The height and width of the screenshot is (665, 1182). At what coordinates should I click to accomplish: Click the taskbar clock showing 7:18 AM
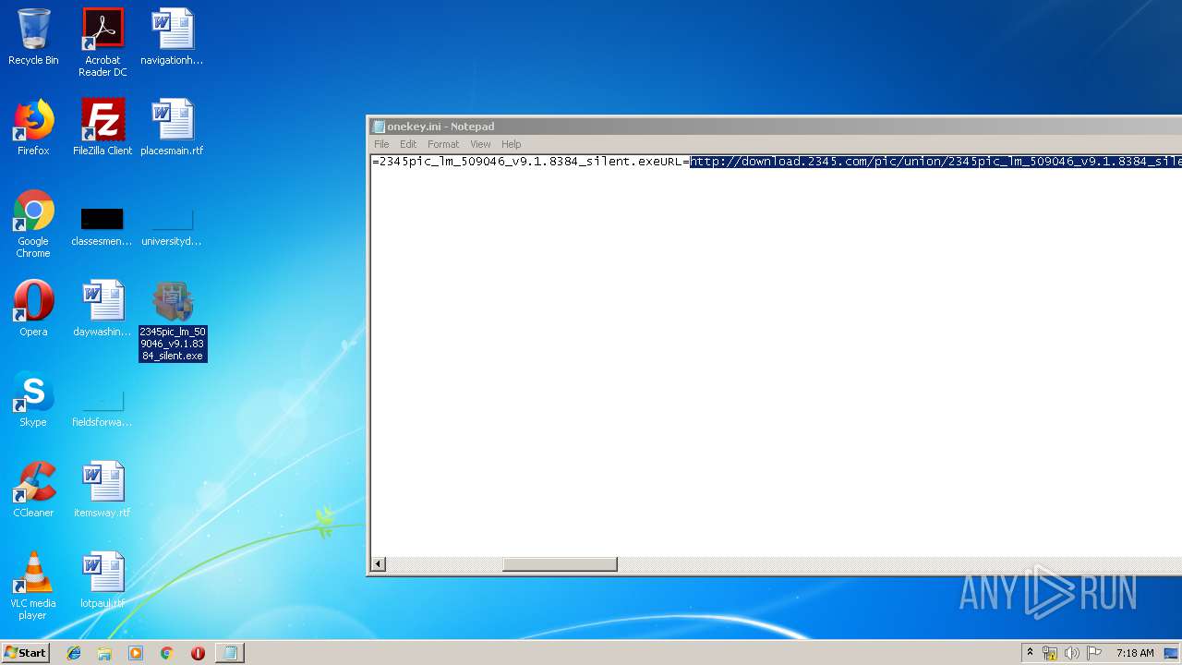point(1135,653)
